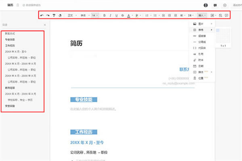Click the large 简历 heading in the document
Screen dimensions: 242x161
click(76, 43)
